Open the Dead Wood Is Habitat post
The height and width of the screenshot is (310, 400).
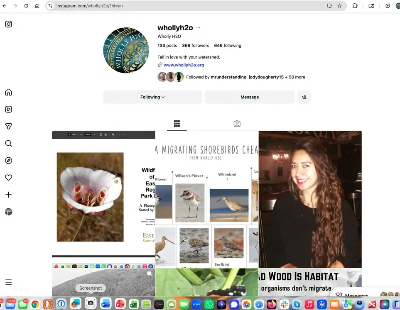tap(310, 282)
